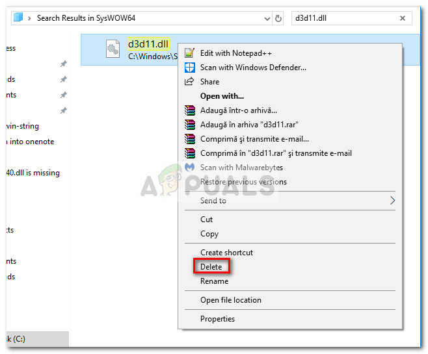
Task: Select Share from context menu
Action: point(209,82)
